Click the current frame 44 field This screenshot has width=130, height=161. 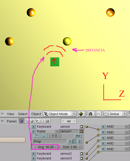69,121
